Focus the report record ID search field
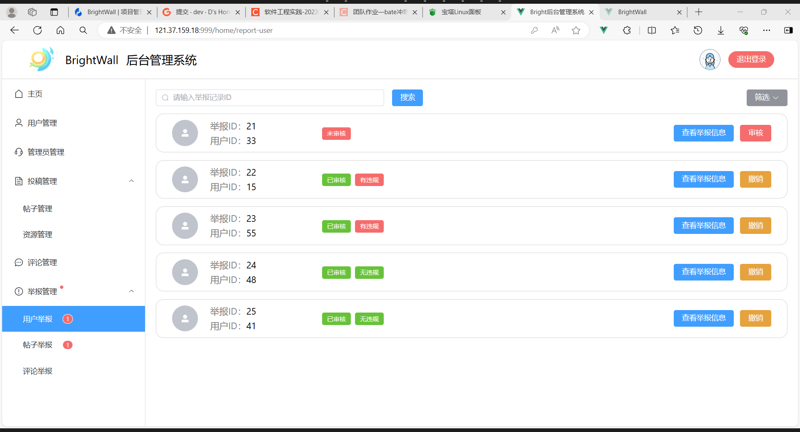Screen dimensions: 800x432 pos(270,97)
